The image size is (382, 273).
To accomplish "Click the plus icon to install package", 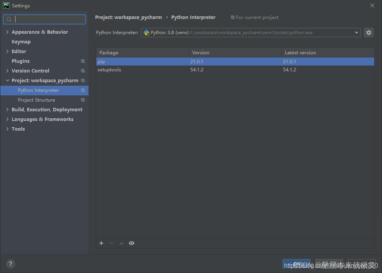I will (x=101, y=243).
